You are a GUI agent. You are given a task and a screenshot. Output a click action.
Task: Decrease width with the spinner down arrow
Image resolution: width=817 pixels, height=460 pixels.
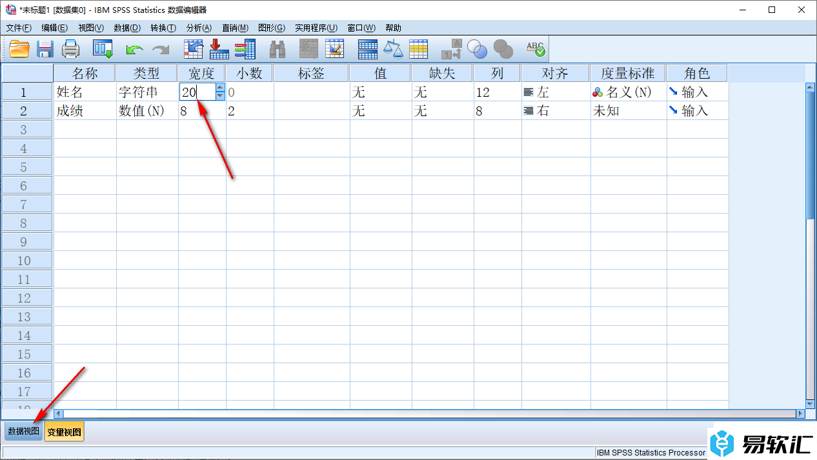[x=220, y=96]
